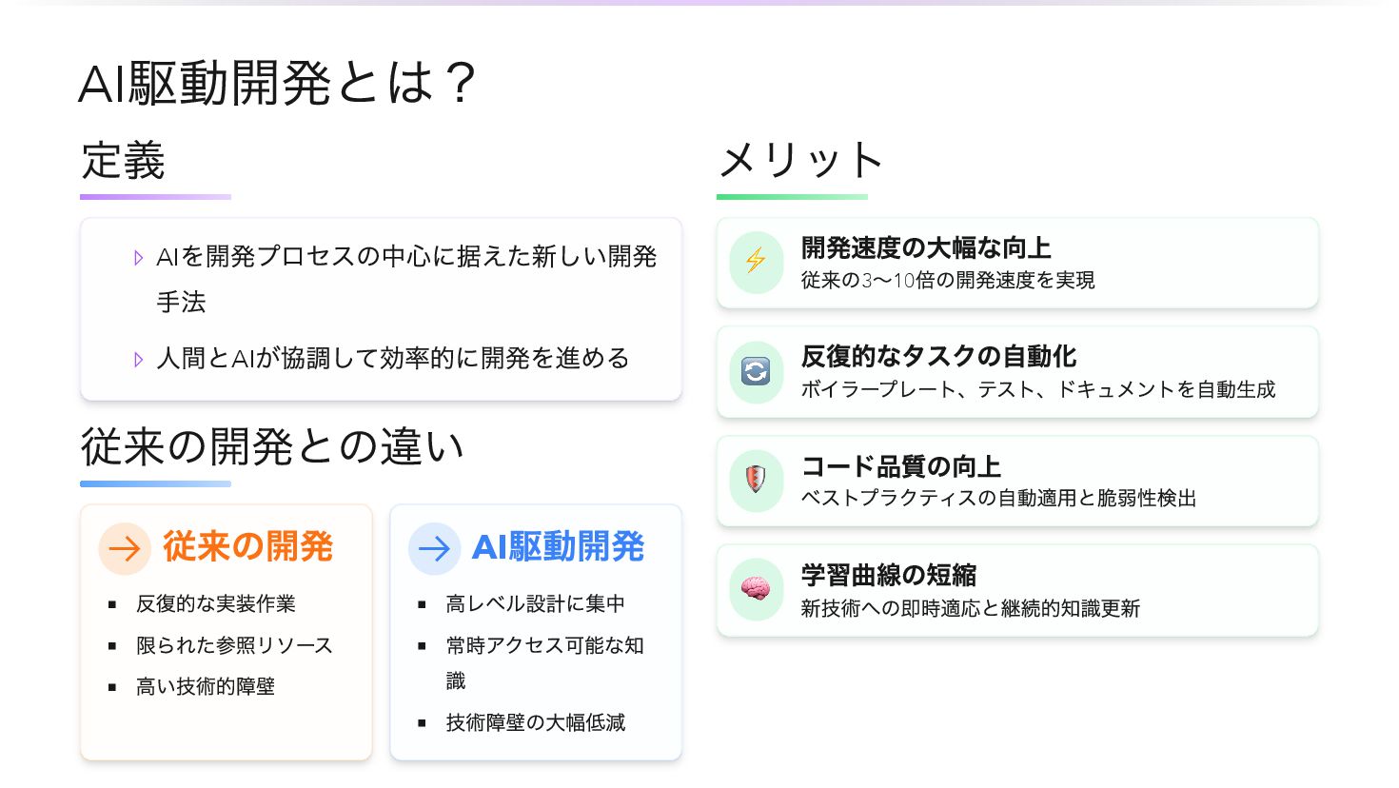Select the 学習曲線の短縮 heading

[888, 575]
